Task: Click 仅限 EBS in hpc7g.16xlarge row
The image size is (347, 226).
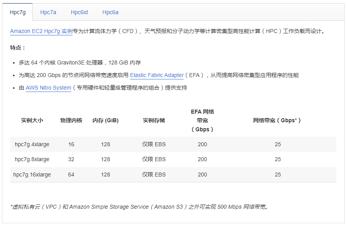Action: coord(154,175)
